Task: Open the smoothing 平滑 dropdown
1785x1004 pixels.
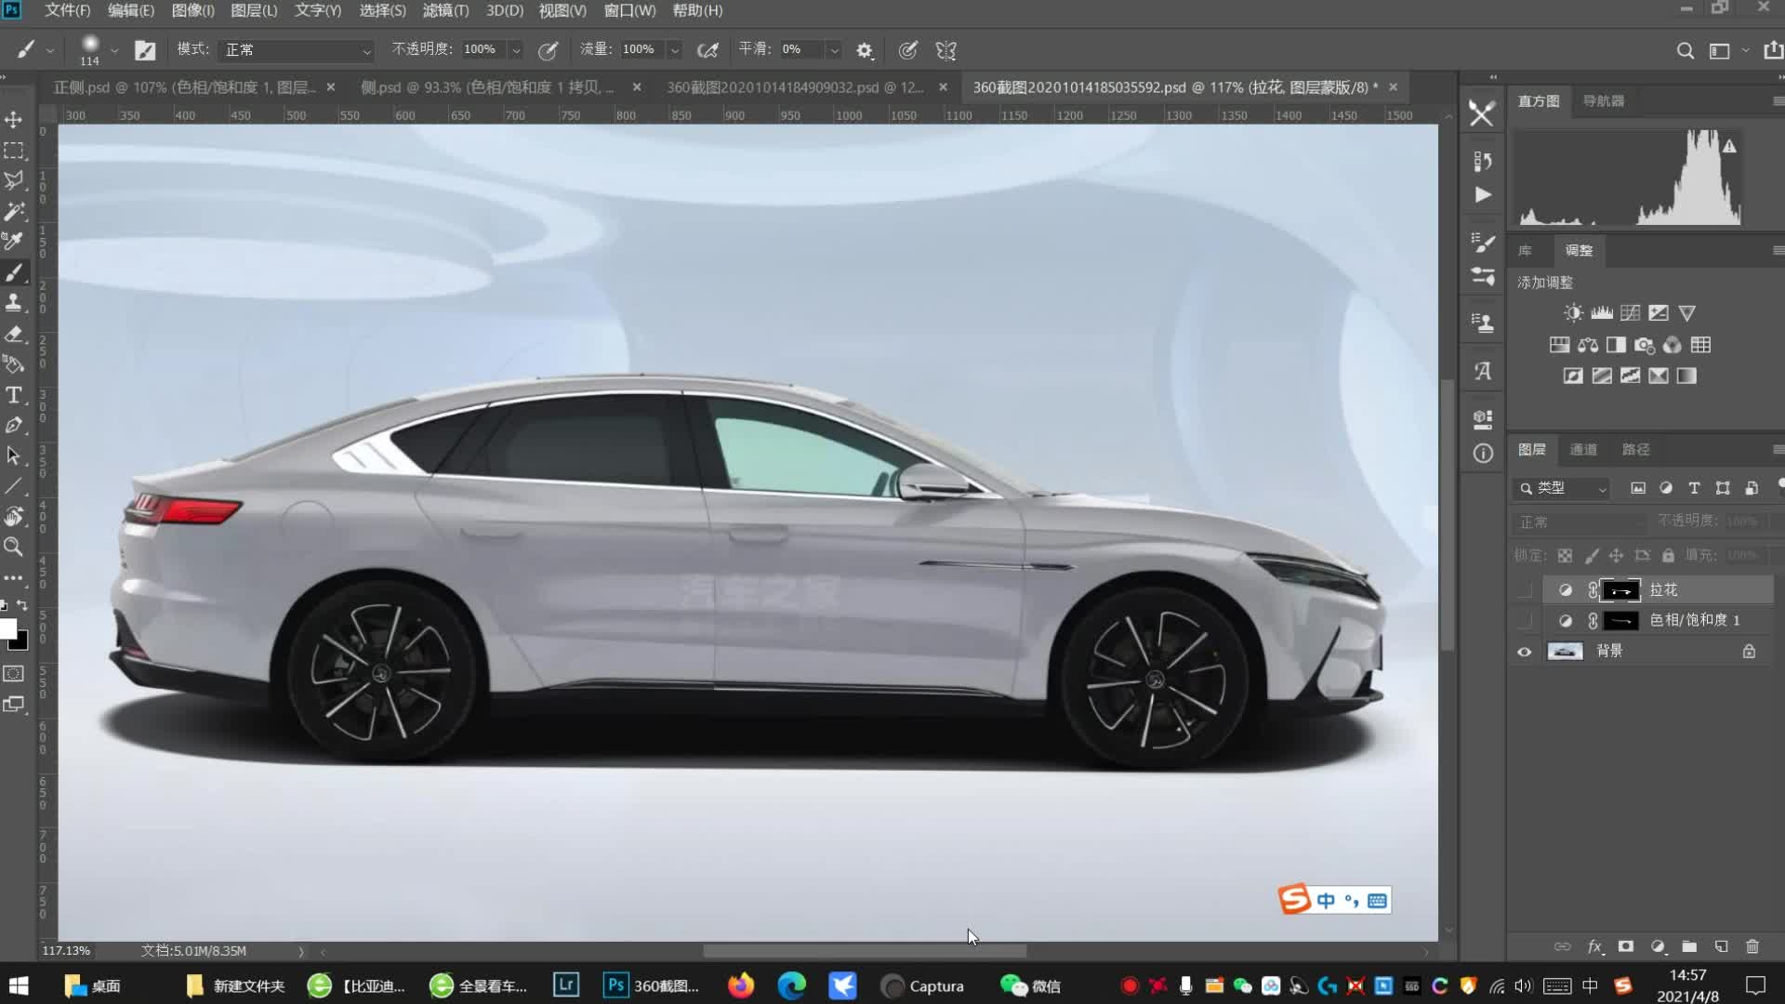Action: (835, 50)
